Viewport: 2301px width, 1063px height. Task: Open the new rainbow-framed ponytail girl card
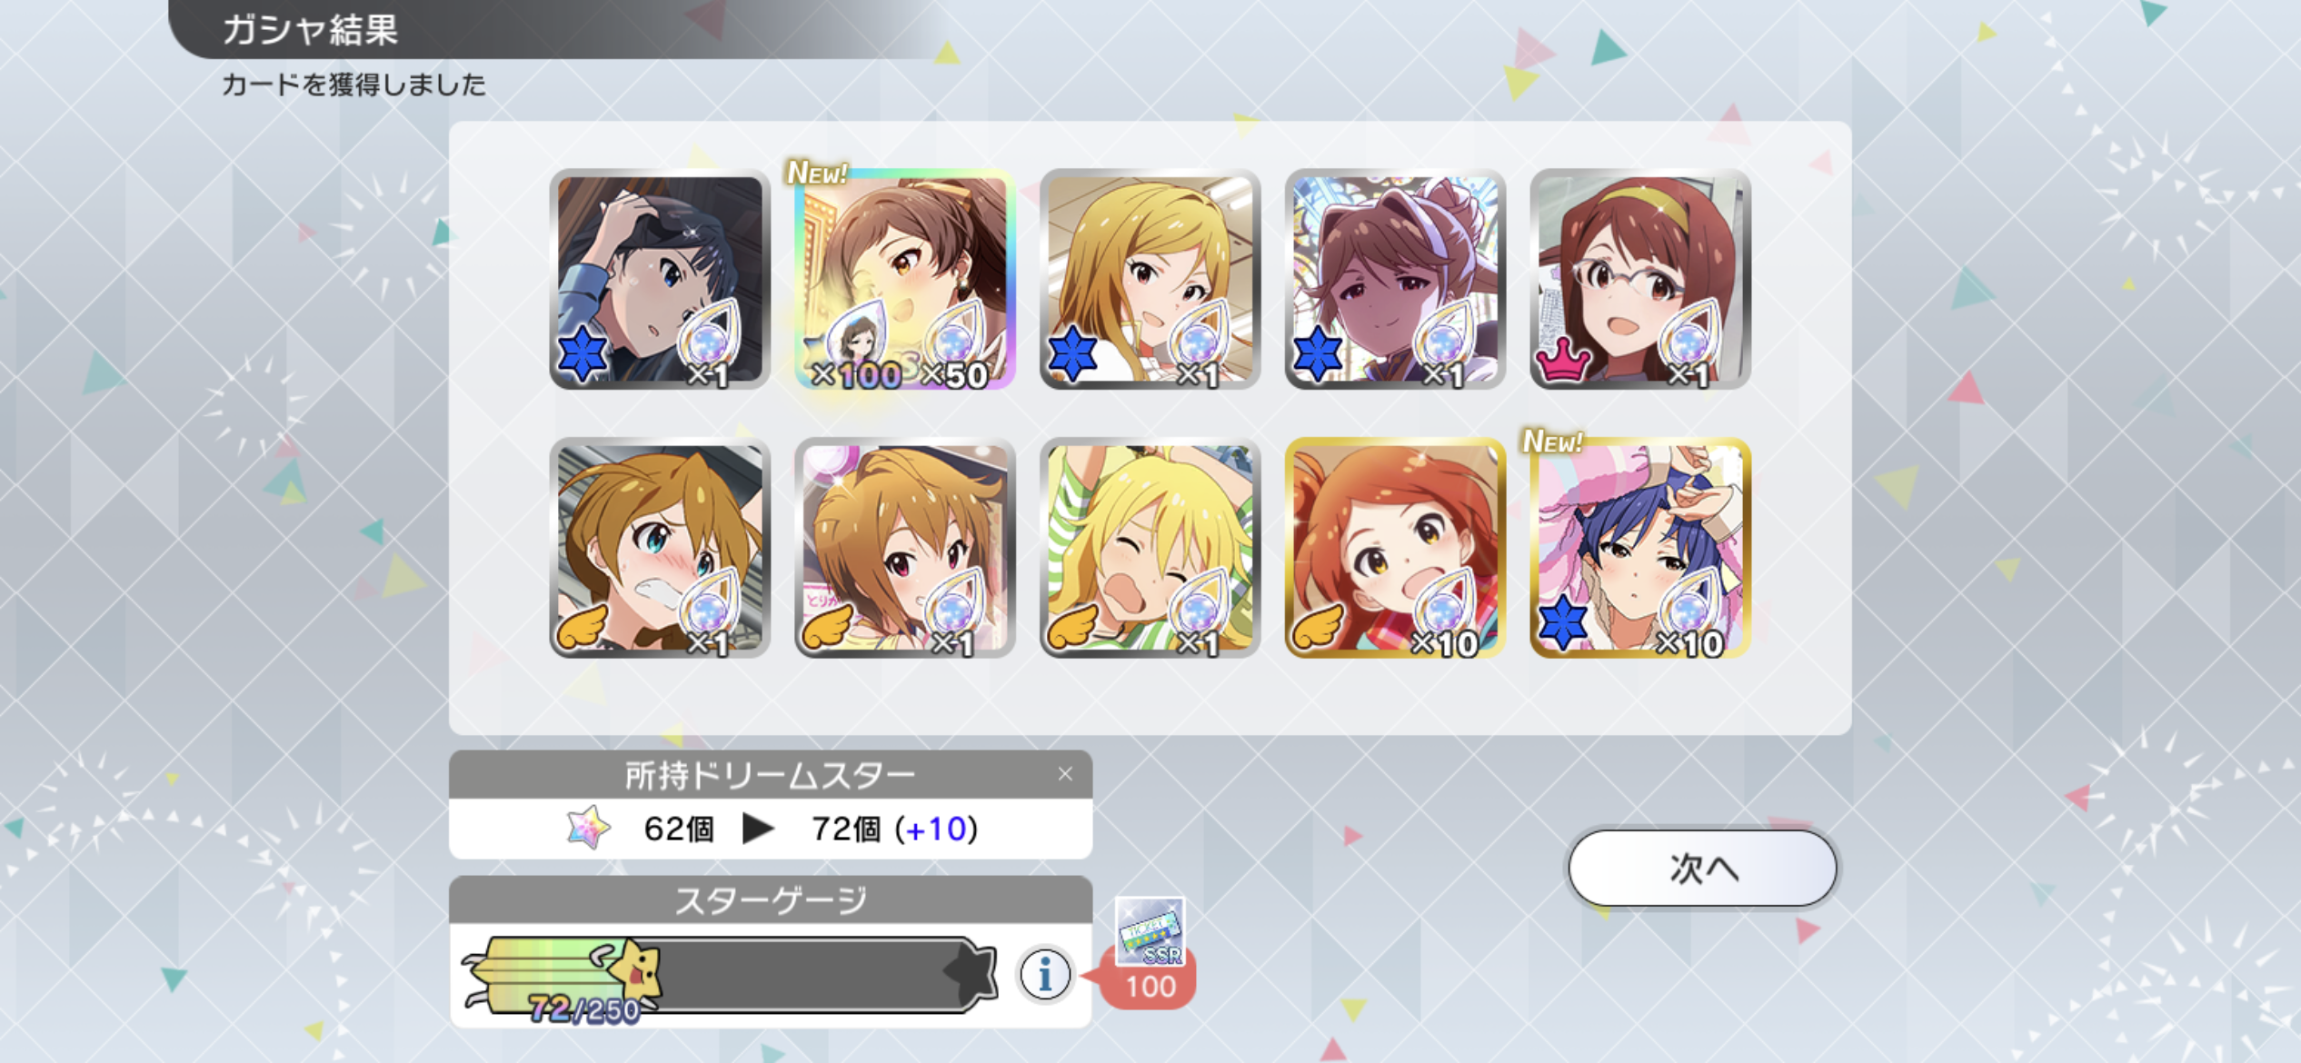pos(905,279)
